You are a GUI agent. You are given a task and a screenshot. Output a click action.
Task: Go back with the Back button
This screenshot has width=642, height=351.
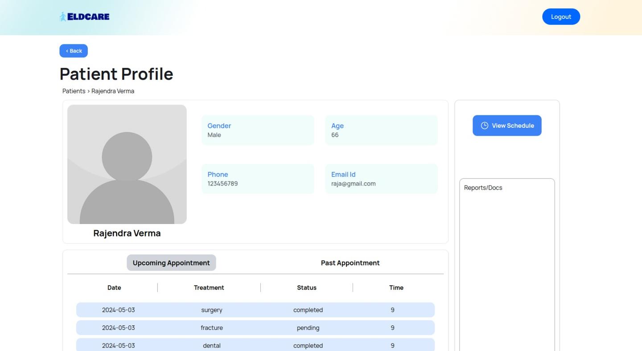click(x=74, y=51)
